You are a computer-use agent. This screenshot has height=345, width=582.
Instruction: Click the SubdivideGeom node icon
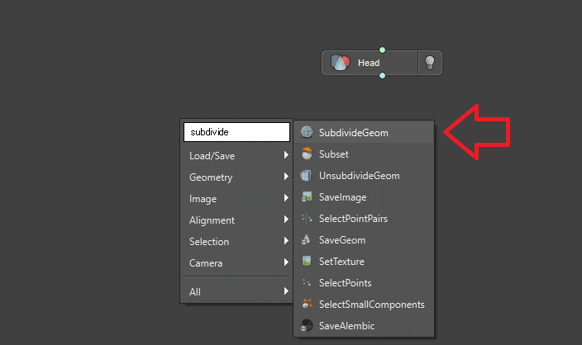click(307, 132)
